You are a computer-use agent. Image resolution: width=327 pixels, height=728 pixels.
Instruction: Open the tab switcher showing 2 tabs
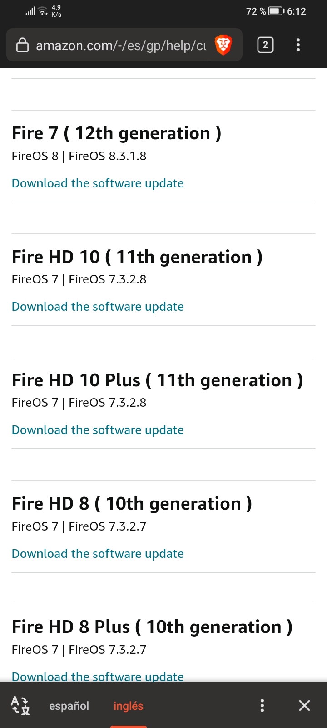click(265, 45)
